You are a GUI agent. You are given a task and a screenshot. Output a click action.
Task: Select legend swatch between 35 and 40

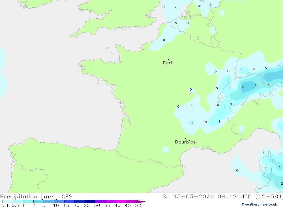click(111, 201)
